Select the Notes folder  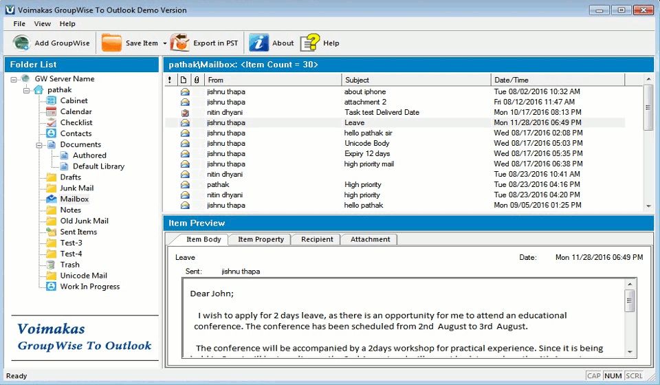point(70,210)
